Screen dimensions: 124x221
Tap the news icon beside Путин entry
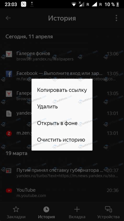tap(9, 171)
